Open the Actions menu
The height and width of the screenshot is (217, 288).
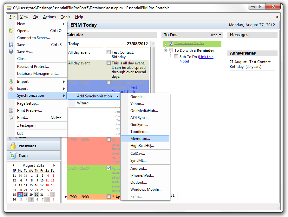click(x=49, y=17)
